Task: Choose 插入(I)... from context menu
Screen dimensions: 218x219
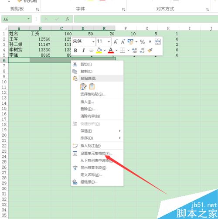Action: coord(97,102)
